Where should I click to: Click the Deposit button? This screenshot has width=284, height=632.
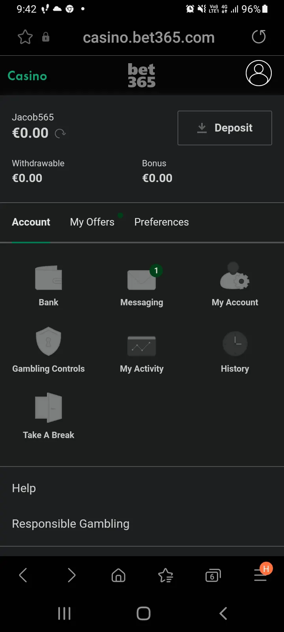click(225, 128)
